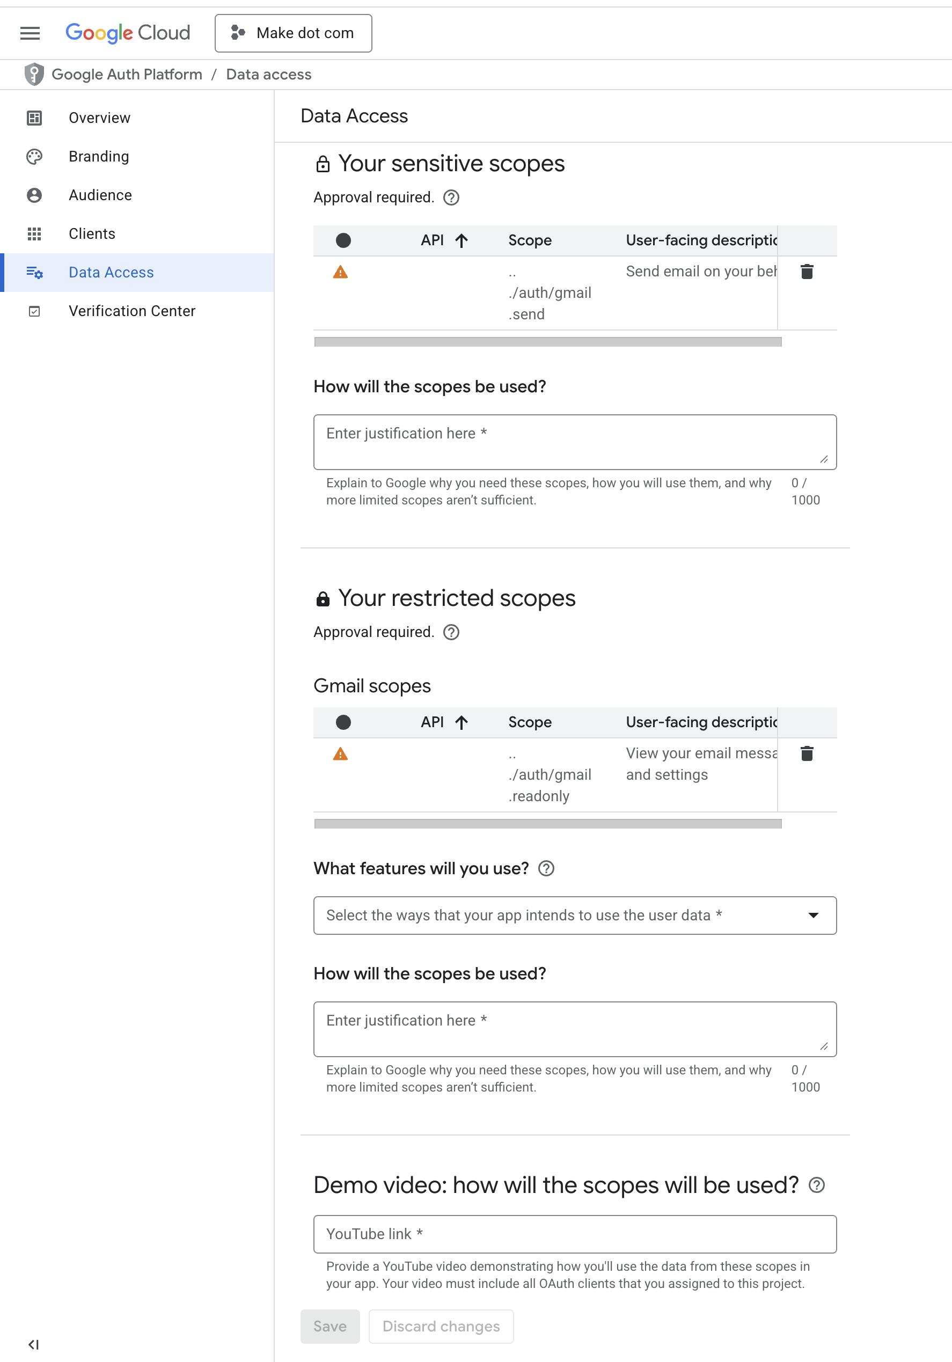The height and width of the screenshot is (1362, 952).
Task: Toggle select-all circle in Gmail scopes table
Action: coord(343,722)
